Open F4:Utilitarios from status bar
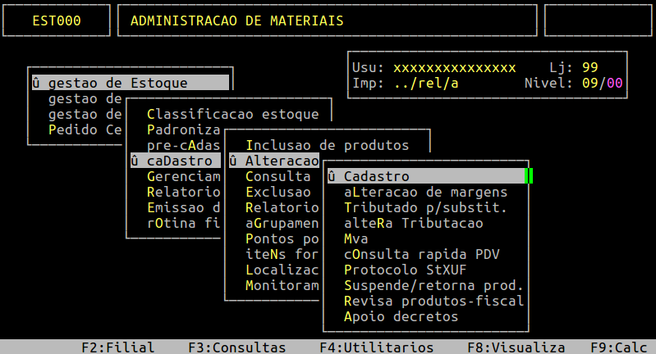The image size is (656, 354). (x=376, y=347)
